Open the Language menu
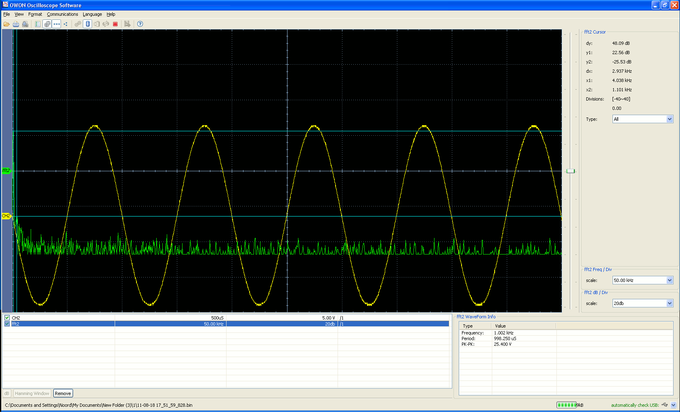The width and height of the screenshot is (680, 412). tap(92, 14)
